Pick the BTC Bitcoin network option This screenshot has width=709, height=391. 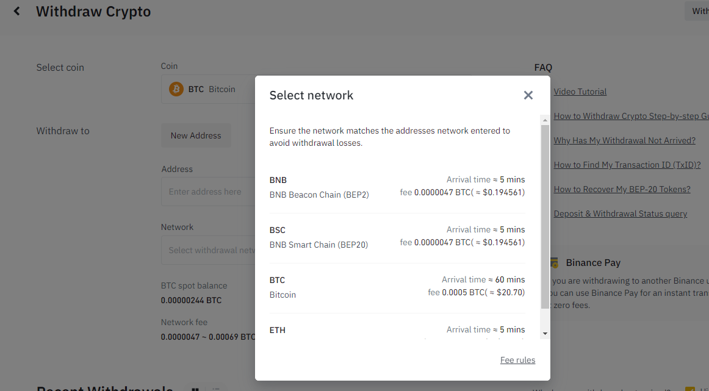(x=397, y=287)
